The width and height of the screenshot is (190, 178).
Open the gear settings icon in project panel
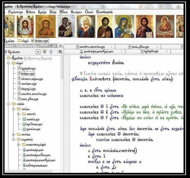click(60, 52)
